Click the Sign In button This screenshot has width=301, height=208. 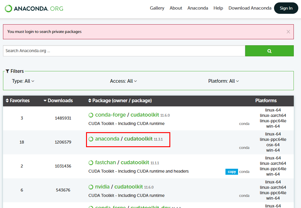pos(286,8)
